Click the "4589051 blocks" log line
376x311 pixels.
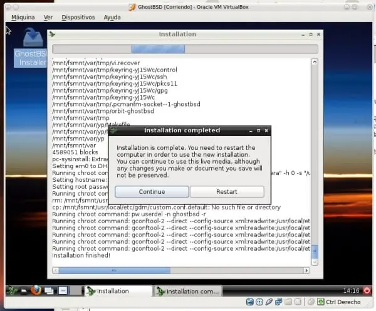click(75, 152)
